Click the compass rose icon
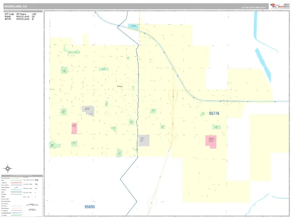The height and width of the screenshot is (219, 292). tap(8, 168)
